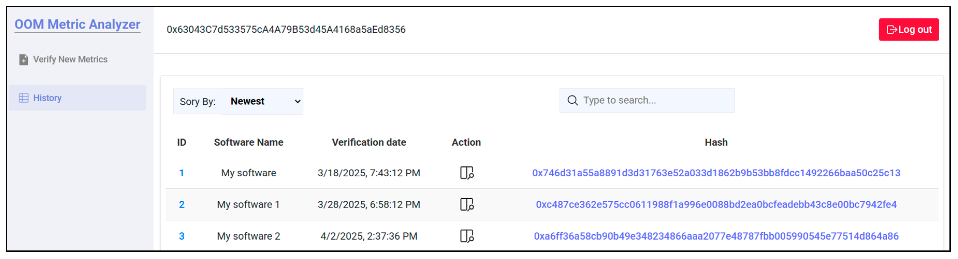Click the search magnifier icon

pyautogui.click(x=572, y=100)
